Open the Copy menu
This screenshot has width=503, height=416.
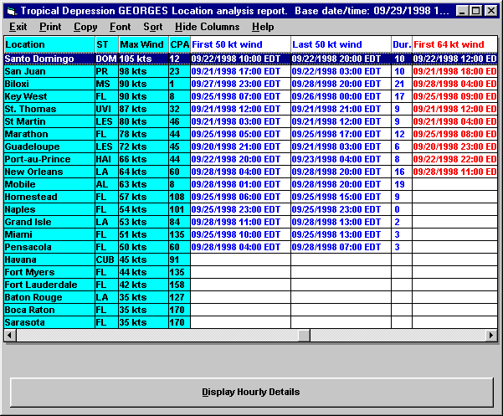click(85, 27)
